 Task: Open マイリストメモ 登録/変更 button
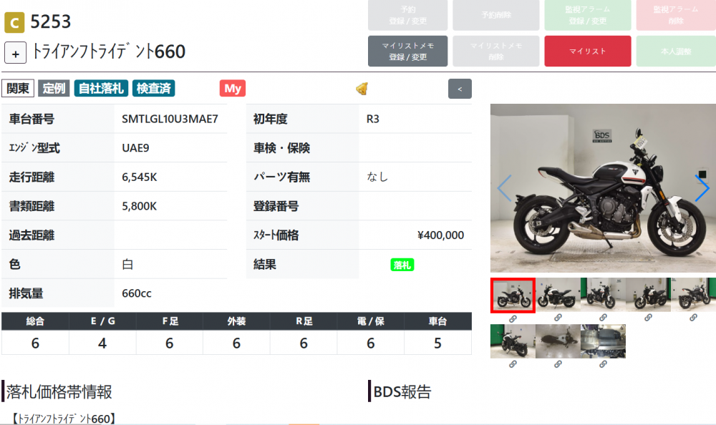408,51
